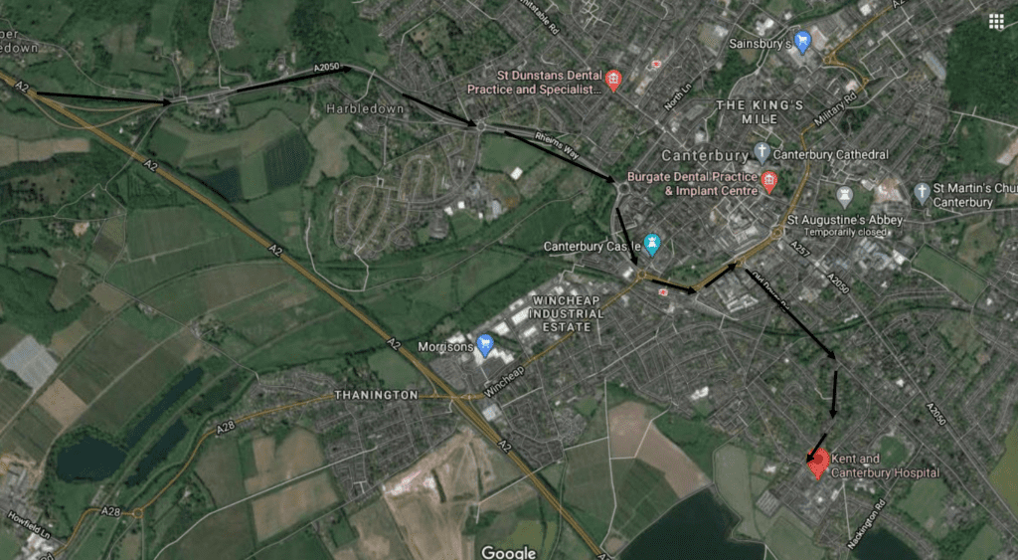This screenshot has width=1018, height=560.
Task: Click the Canterbury Castle teal marker
Action: click(652, 245)
